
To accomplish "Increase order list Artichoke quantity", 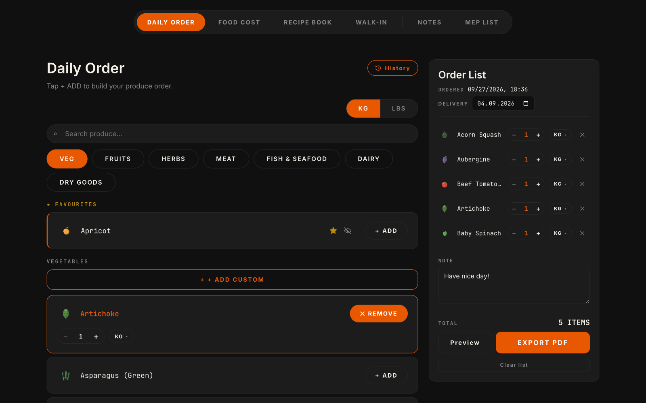I will 538,209.
